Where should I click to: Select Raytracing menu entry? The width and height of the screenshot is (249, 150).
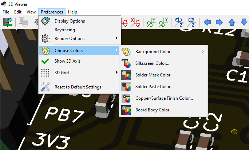click(x=79, y=30)
